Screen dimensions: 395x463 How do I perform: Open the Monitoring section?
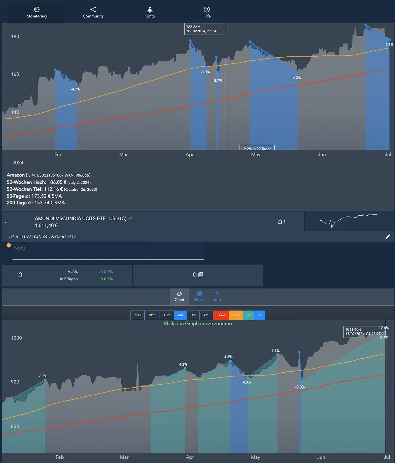coord(37,12)
